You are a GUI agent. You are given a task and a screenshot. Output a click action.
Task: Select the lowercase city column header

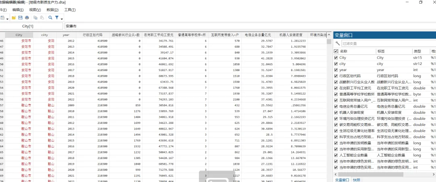(44, 35)
